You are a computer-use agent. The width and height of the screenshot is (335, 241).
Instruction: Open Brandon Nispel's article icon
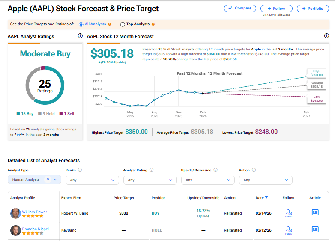pos(315,230)
